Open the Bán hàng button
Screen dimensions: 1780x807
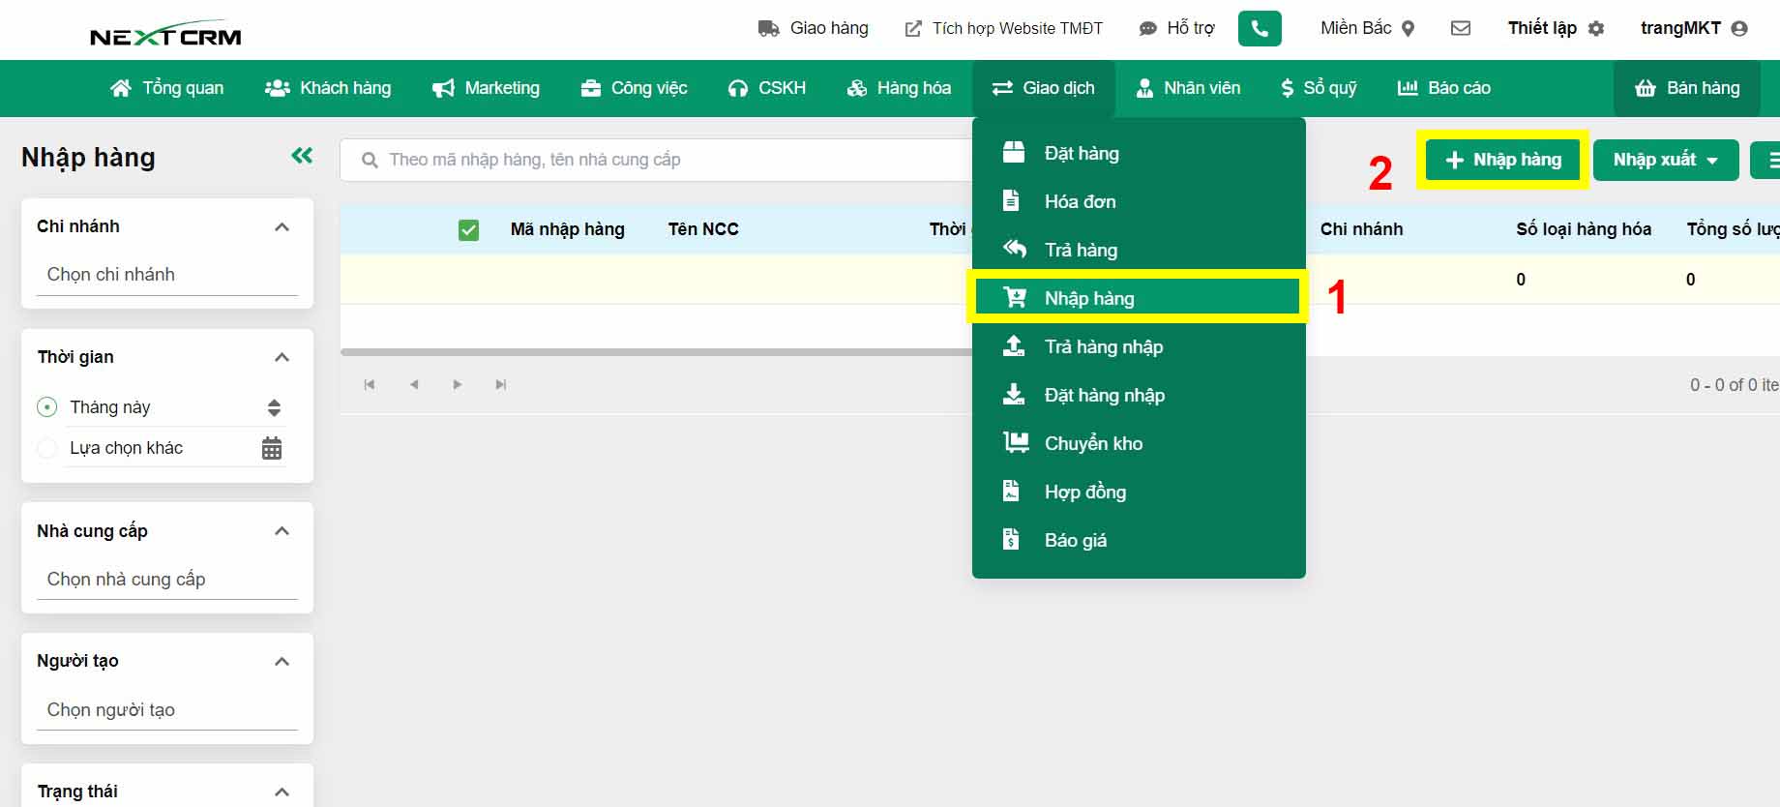click(x=1687, y=88)
